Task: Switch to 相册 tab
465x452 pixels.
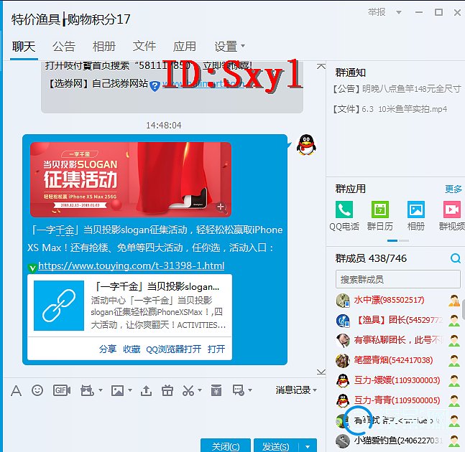Action: tap(104, 47)
